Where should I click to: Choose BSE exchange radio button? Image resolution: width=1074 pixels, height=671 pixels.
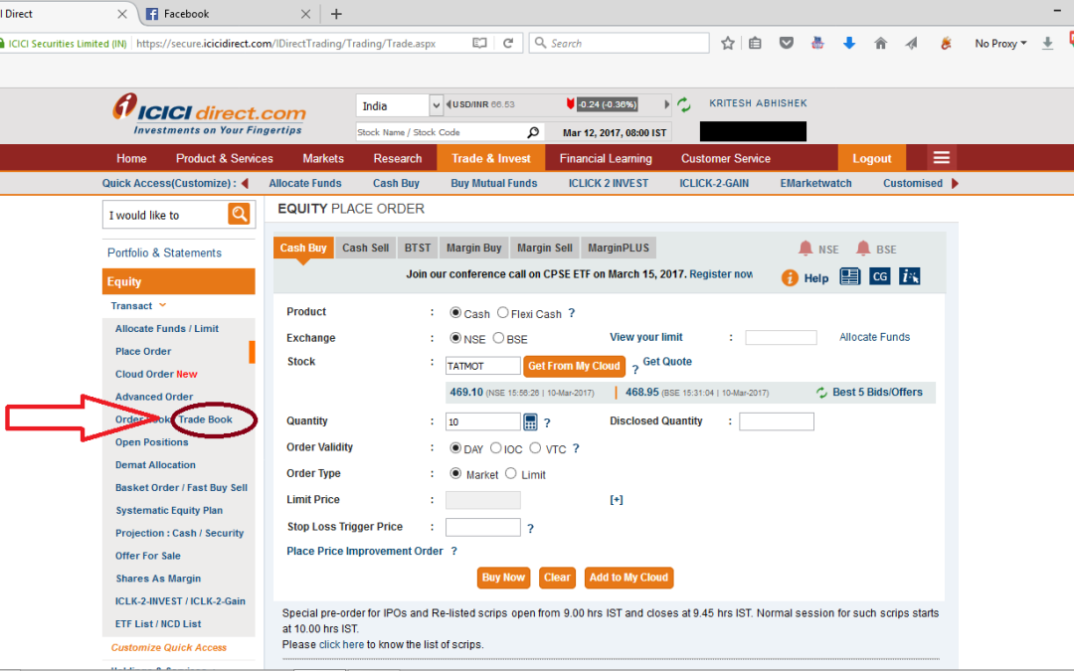pos(498,338)
